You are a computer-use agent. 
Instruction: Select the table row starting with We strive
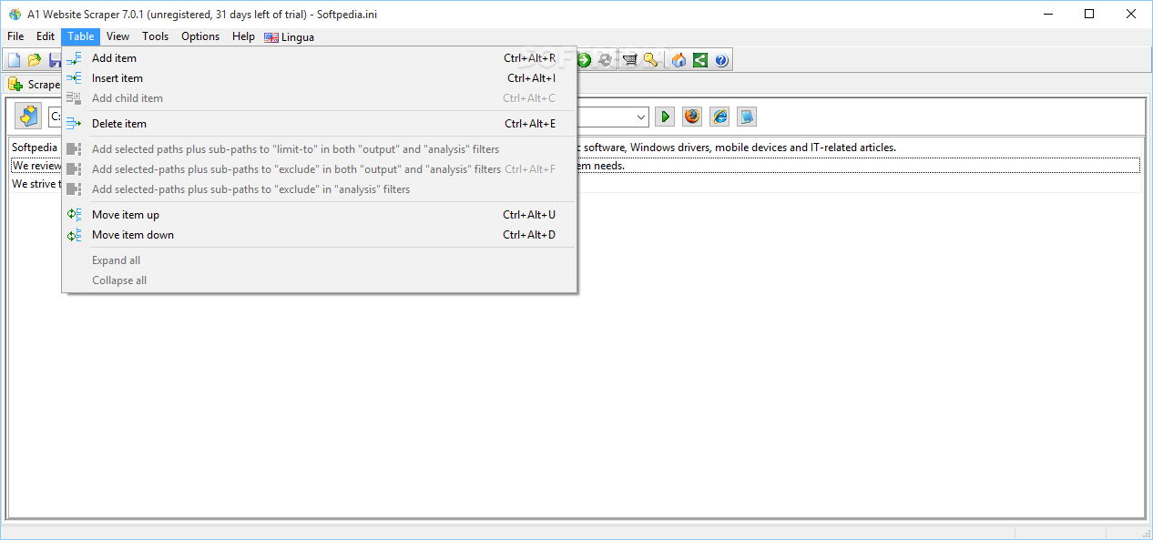[x=576, y=184]
